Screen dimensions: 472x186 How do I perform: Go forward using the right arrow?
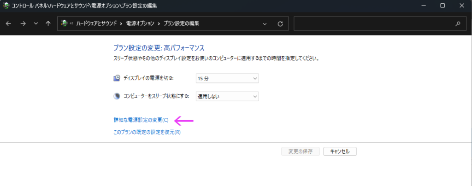(x=23, y=24)
